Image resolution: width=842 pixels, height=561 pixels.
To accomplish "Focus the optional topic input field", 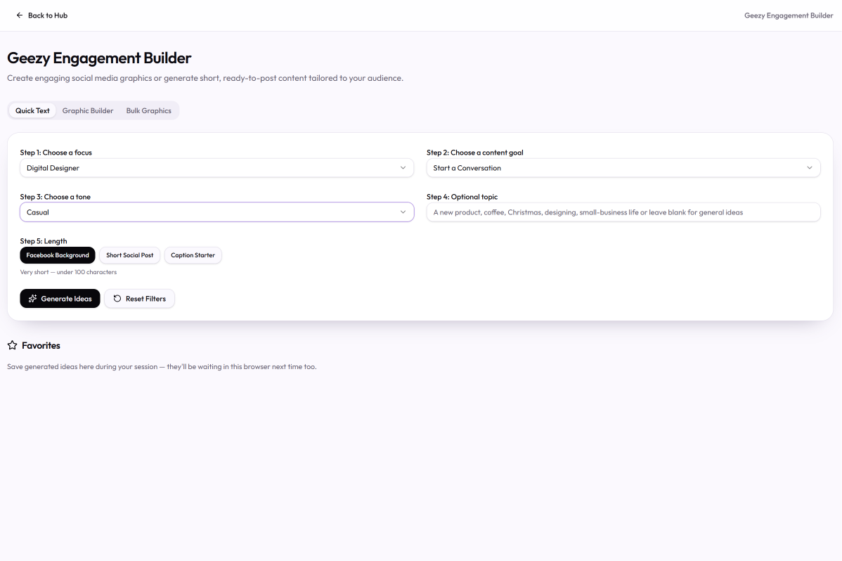I will pyautogui.click(x=623, y=212).
